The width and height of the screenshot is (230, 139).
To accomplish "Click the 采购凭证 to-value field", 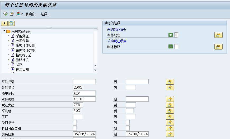I will [137, 82].
